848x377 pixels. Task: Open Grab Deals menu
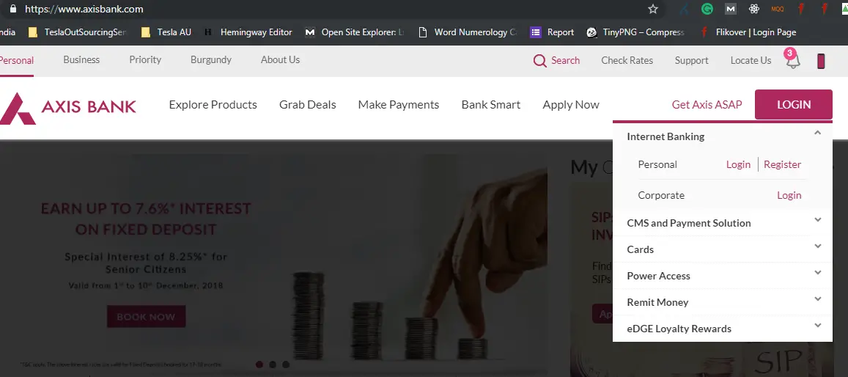click(x=308, y=104)
